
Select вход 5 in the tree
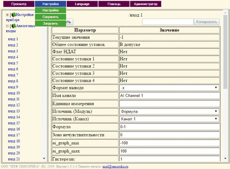[x=13, y=63]
